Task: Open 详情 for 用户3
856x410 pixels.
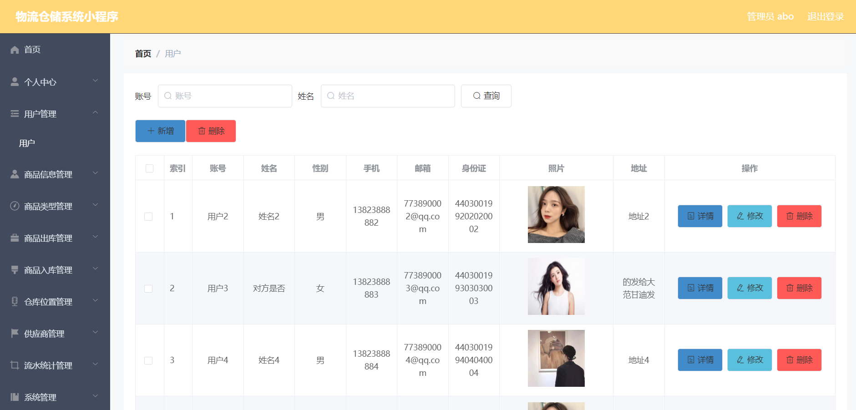Action: 700,288
